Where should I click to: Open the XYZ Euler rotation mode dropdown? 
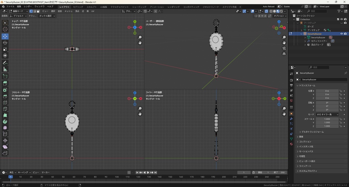[327, 114]
